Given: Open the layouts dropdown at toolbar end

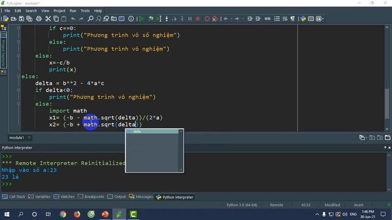Looking at the screenshot, I should 320,19.
